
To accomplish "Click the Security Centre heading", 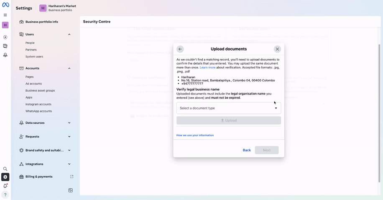I will (97, 22).
